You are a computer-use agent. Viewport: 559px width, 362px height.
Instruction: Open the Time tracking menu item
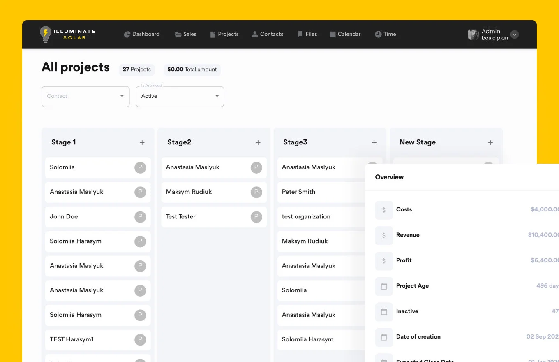(x=386, y=34)
